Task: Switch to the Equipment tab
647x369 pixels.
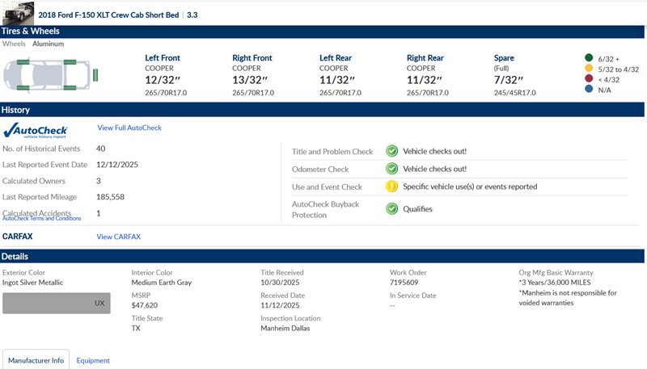Action: [x=93, y=360]
